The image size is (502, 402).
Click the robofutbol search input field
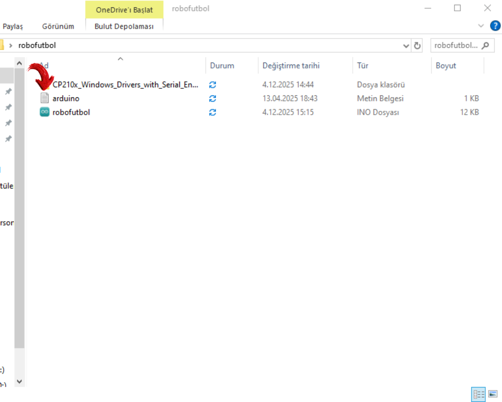pyautogui.click(x=456, y=45)
